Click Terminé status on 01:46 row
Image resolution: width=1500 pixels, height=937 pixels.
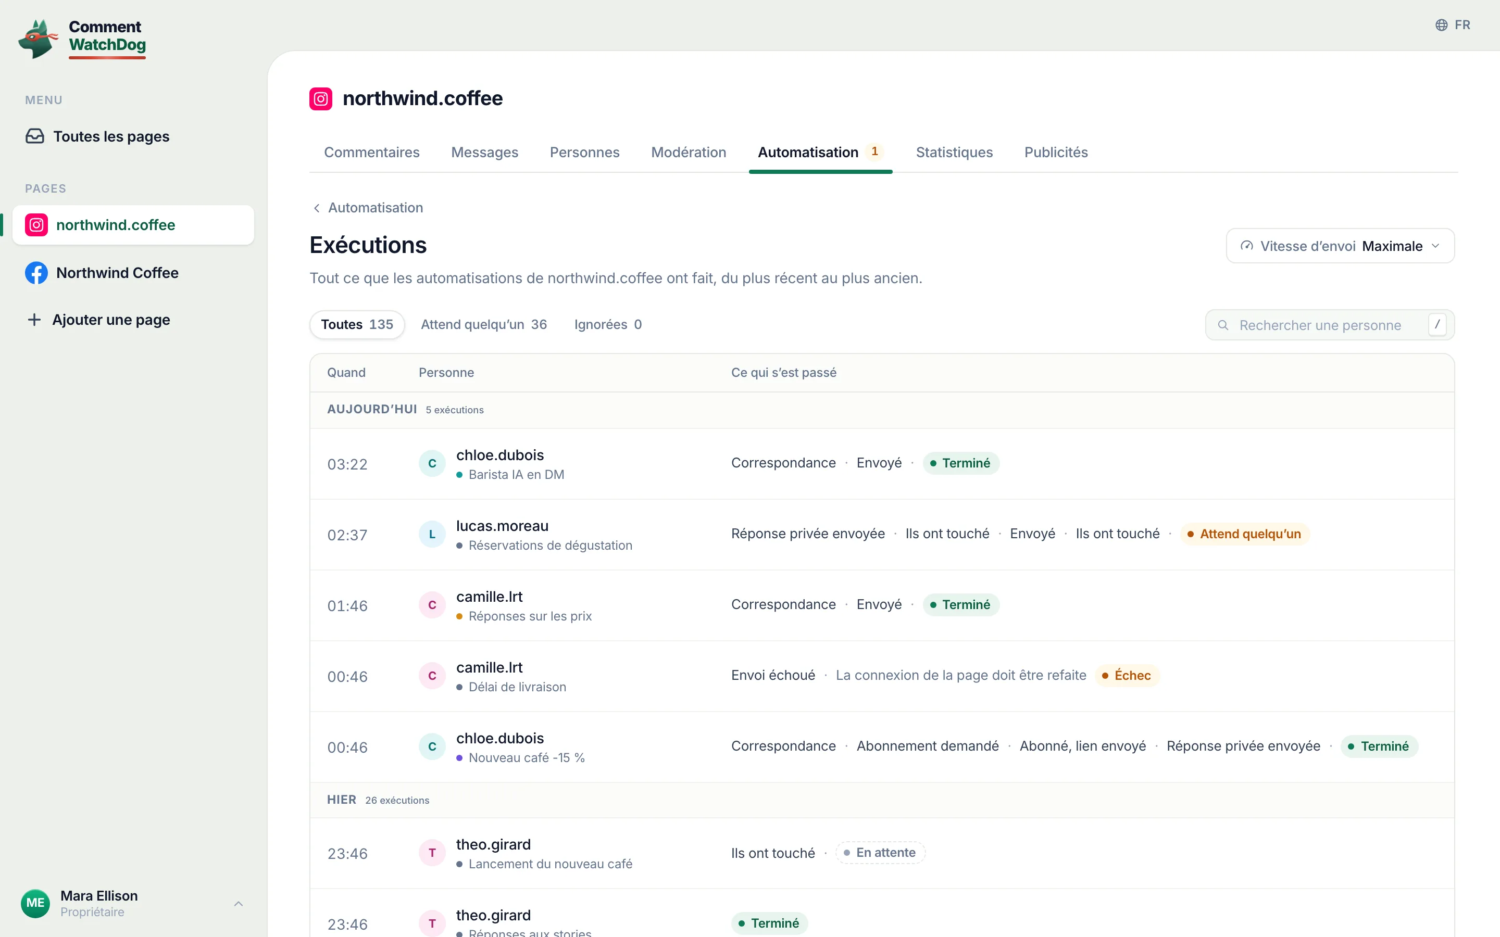pyautogui.click(x=961, y=605)
